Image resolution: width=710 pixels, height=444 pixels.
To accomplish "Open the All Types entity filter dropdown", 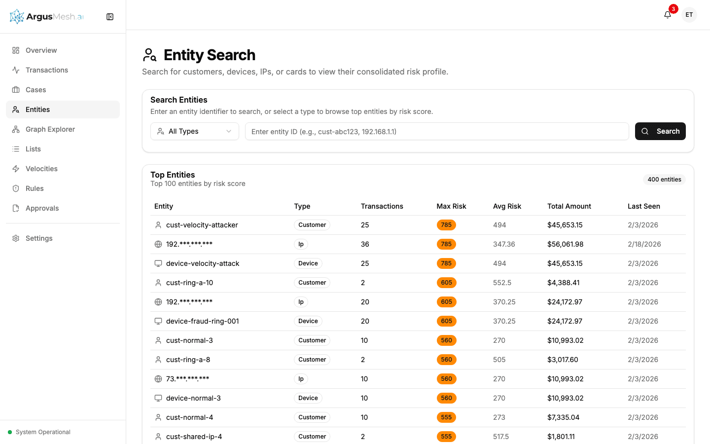I will tap(194, 131).
